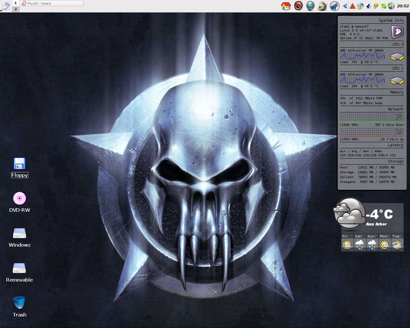Image resolution: width=410 pixels, height=328 pixels.
Task: Click the 20:02 panel clock
Action: 403,6
